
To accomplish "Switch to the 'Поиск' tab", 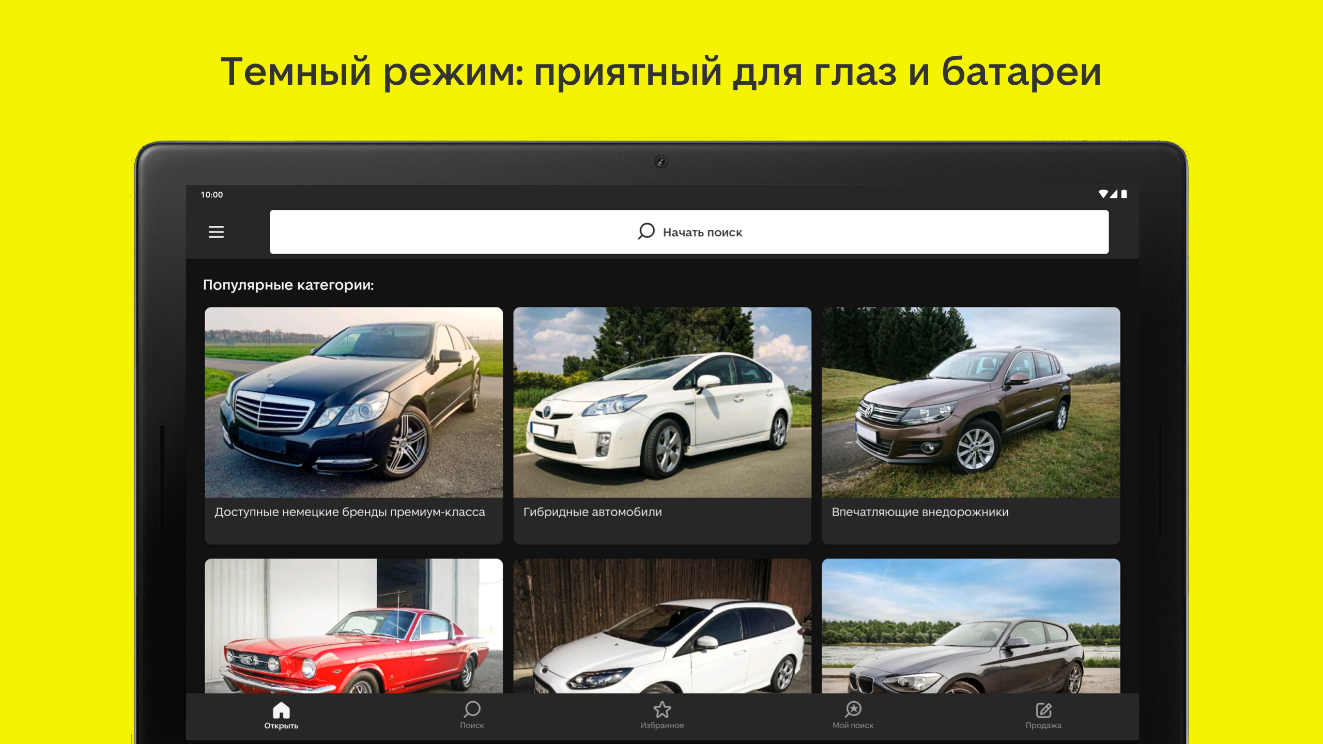I will (472, 716).
